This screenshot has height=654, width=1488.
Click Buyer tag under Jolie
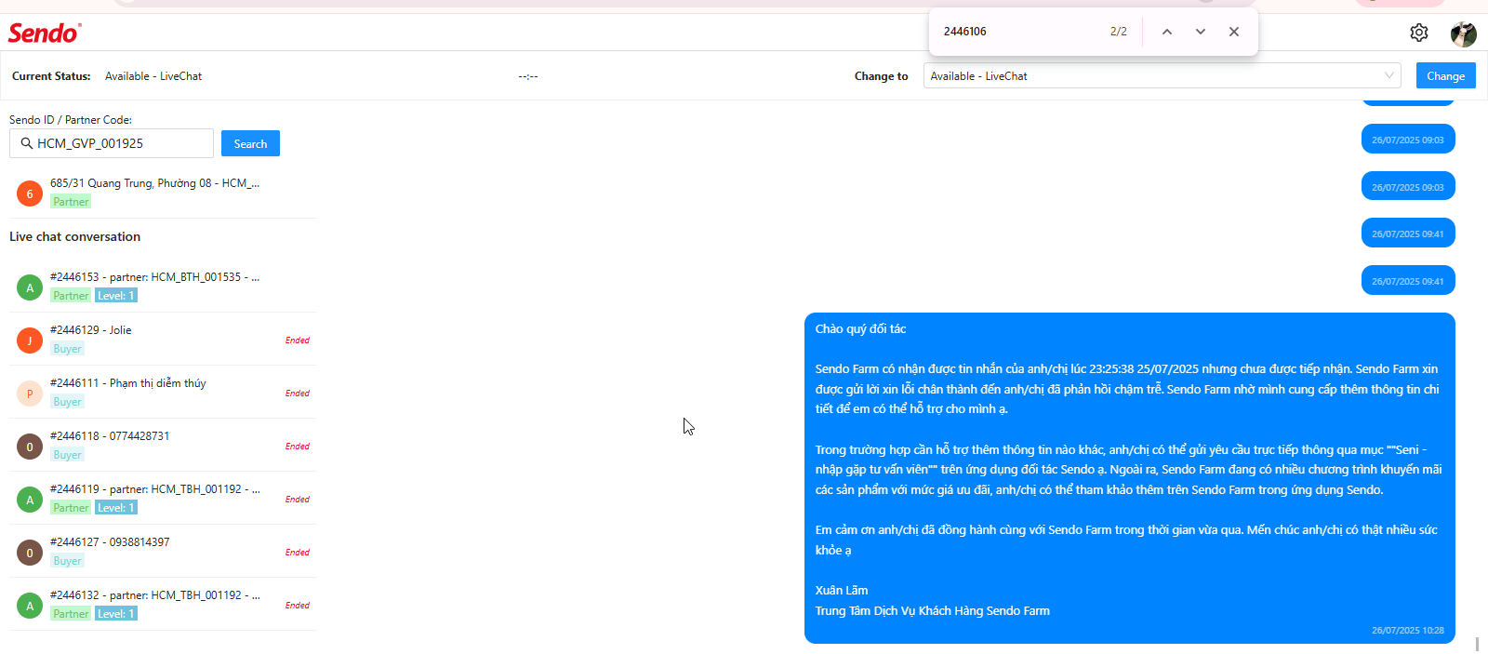67,349
